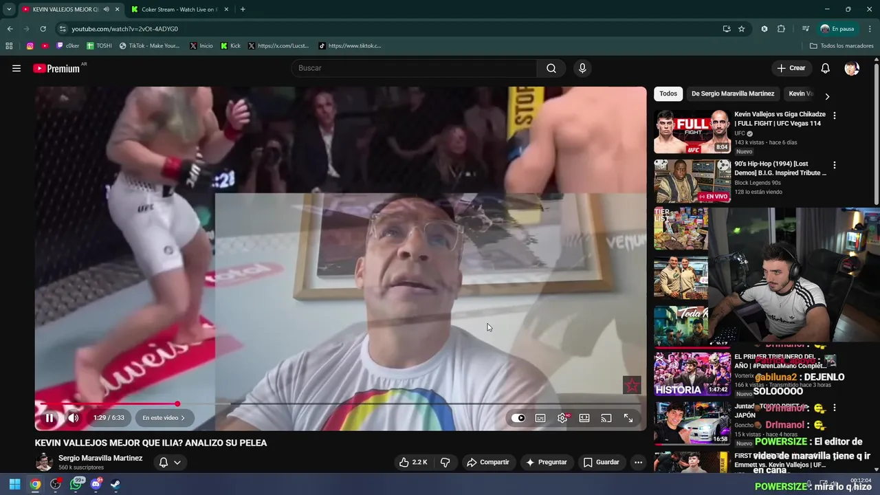Open Chrome three-dot menu
Viewport: 880px width, 495px height.
click(x=870, y=29)
